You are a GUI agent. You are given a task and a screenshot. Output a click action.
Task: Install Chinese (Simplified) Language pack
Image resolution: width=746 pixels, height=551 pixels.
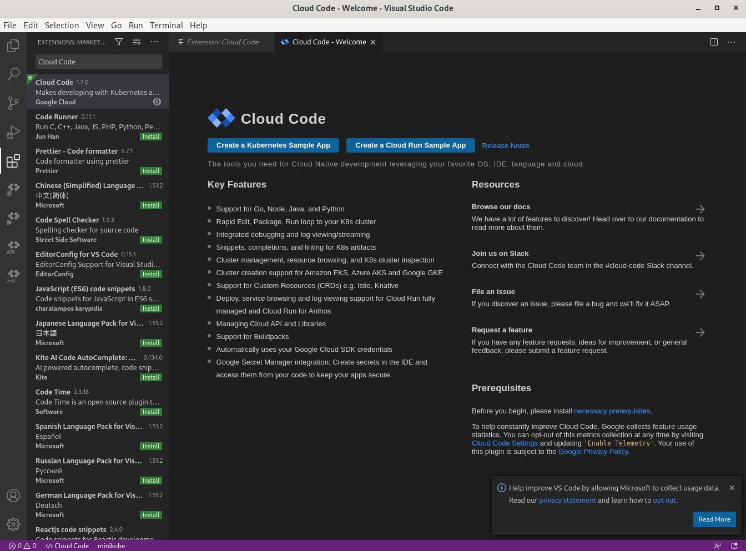[151, 205]
